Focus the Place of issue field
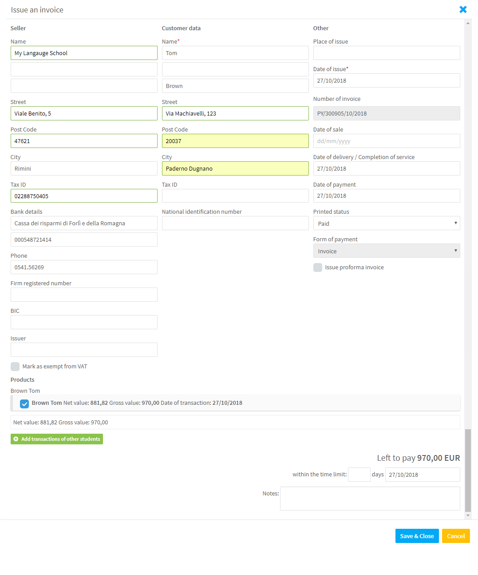This screenshot has height=575, width=478. (387, 53)
